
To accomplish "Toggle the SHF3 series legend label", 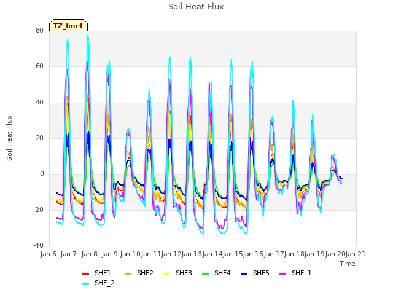I will [x=184, y=273].
